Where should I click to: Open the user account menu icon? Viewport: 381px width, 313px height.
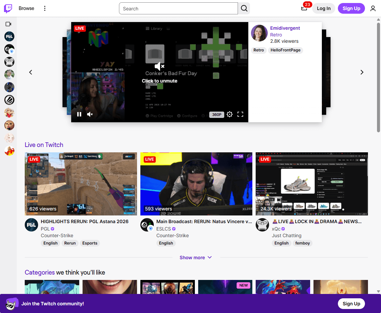(373, 8)
